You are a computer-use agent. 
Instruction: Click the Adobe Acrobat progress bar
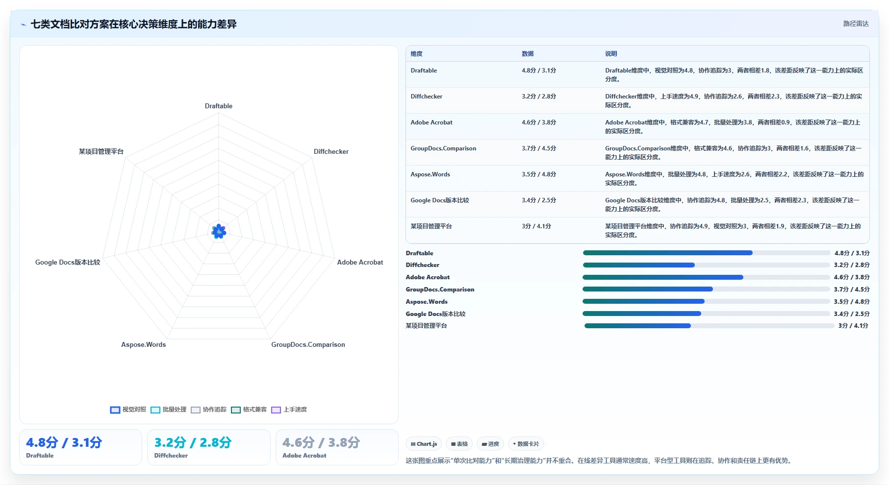[x=706, y=277]
